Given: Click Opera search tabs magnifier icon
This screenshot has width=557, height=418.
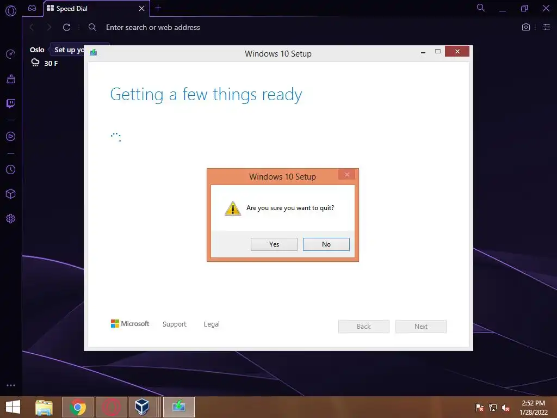Looking at the screenshot, I should [x=481, y=8].
